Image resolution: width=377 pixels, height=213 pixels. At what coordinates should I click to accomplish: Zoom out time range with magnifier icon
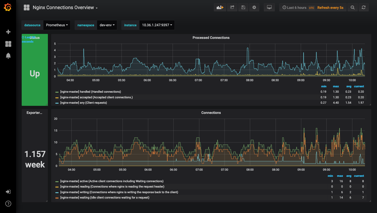coord(353,8)
